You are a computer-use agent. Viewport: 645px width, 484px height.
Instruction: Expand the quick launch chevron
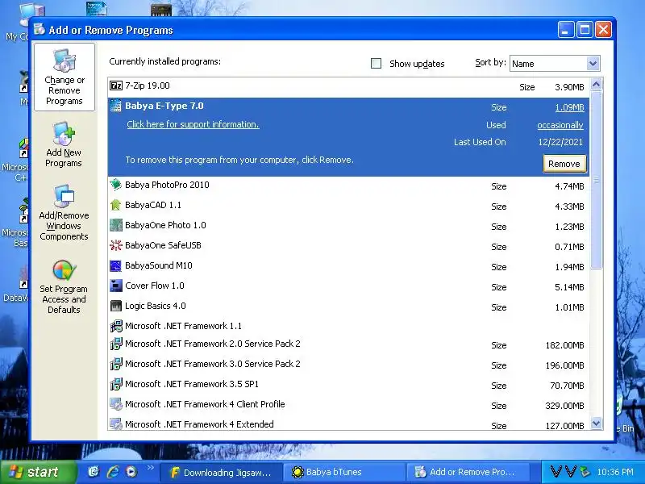(x=150, y=468)
